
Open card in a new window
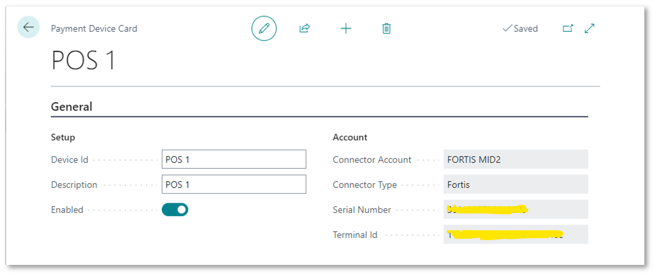(568, 28)
